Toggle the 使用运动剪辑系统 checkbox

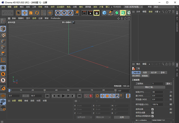(x=152, y=116)
